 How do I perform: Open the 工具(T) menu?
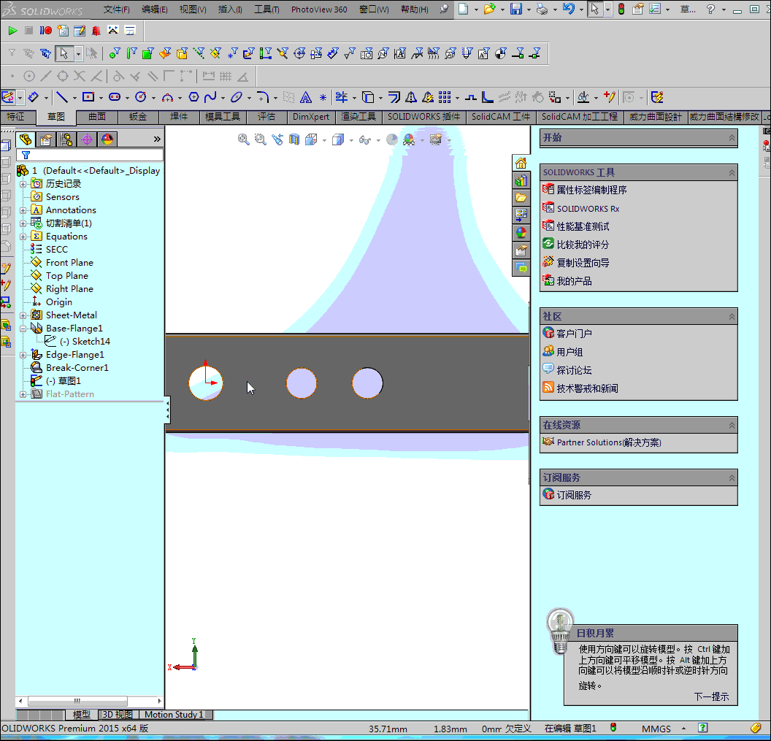pos(266,9)
